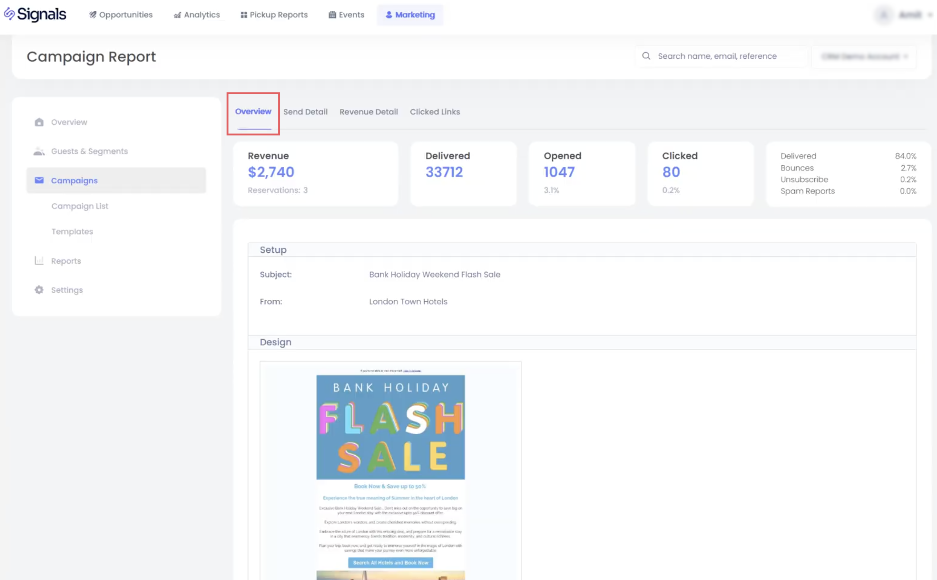Click the Campaigns envelope icon
The image size is (937, 580).
39,180
